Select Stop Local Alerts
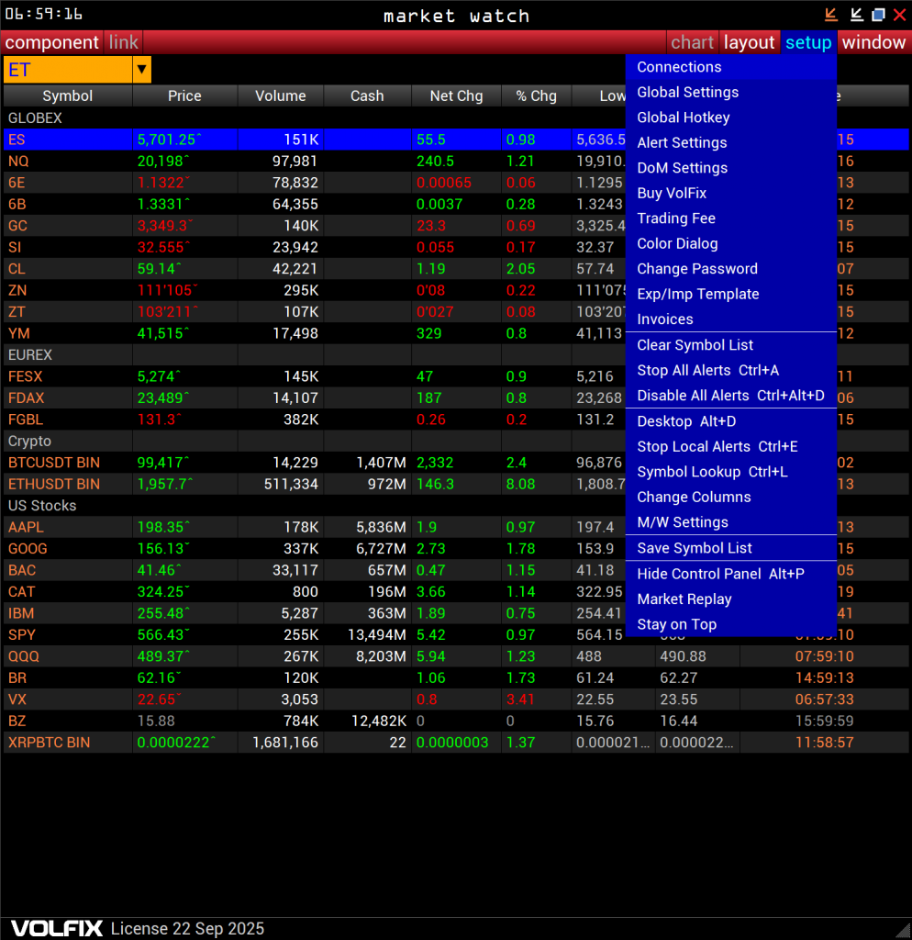This screenshot has height=940, width=912. [731, 447]
